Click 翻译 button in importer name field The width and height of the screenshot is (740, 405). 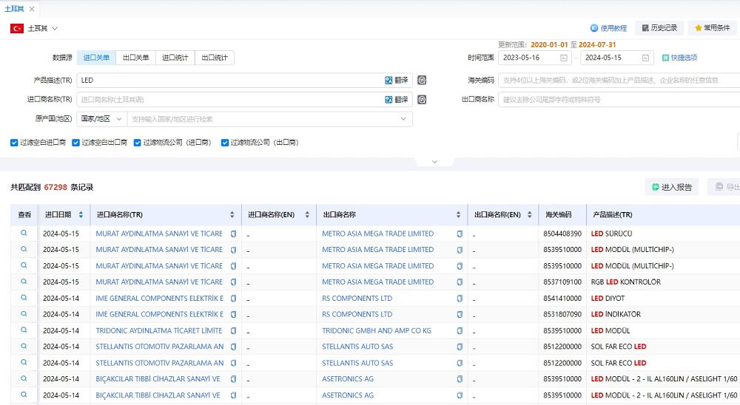click(397, 100)
